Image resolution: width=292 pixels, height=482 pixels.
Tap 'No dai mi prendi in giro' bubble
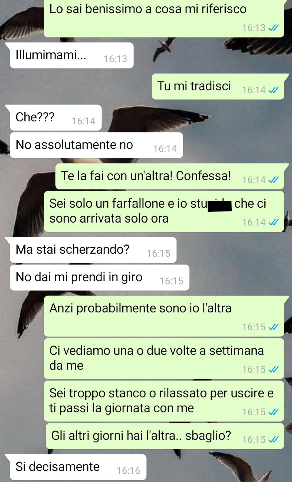point(100,278)
